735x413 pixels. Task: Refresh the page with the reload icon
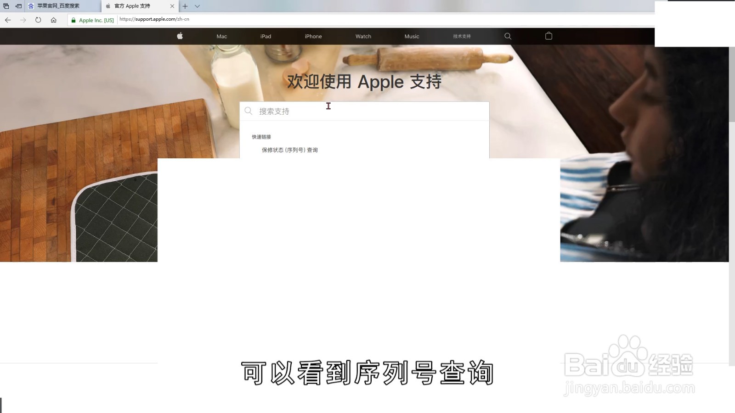(x=38, y=20)
